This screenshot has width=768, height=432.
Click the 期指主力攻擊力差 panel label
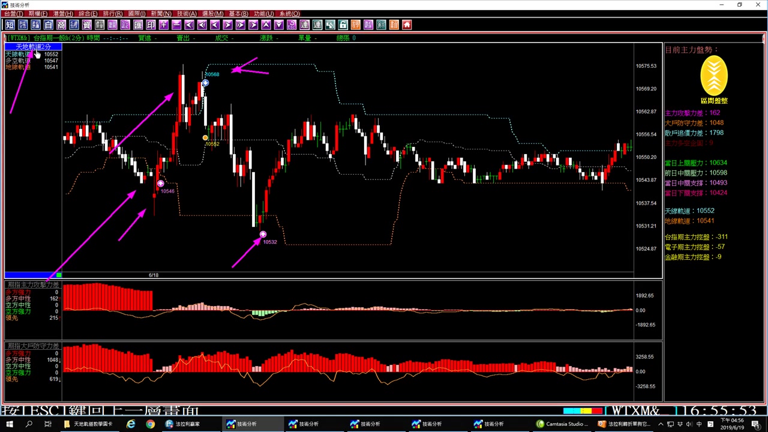point(33,284)
